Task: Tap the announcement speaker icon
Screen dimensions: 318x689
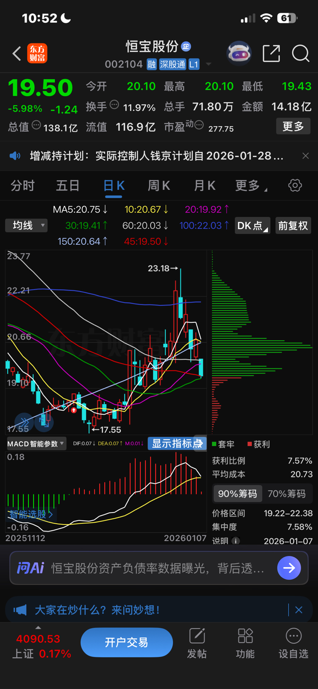Action: coord(15,156)
